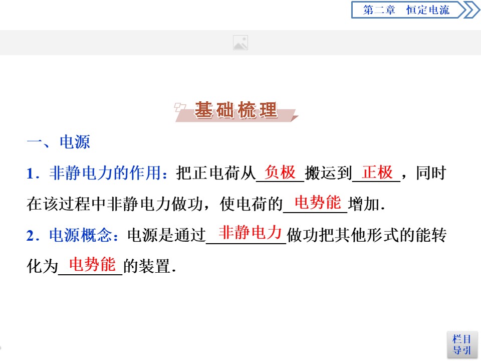
Task: Click the red answer 非静电力 in the blank
Action: 250,233
